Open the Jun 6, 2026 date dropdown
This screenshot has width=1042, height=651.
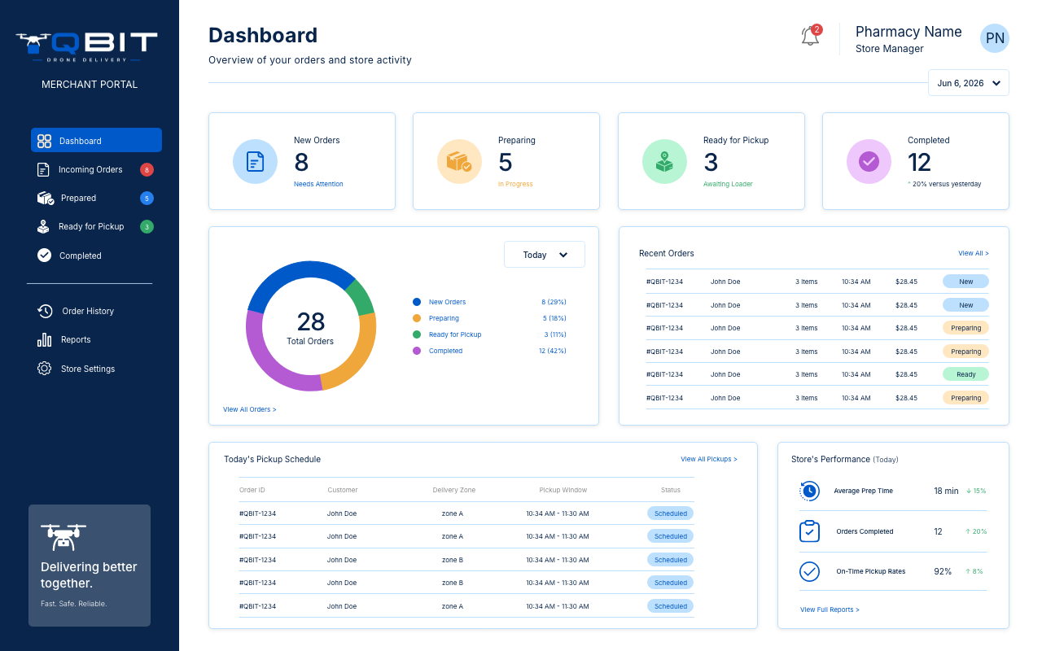coord(969,83)
